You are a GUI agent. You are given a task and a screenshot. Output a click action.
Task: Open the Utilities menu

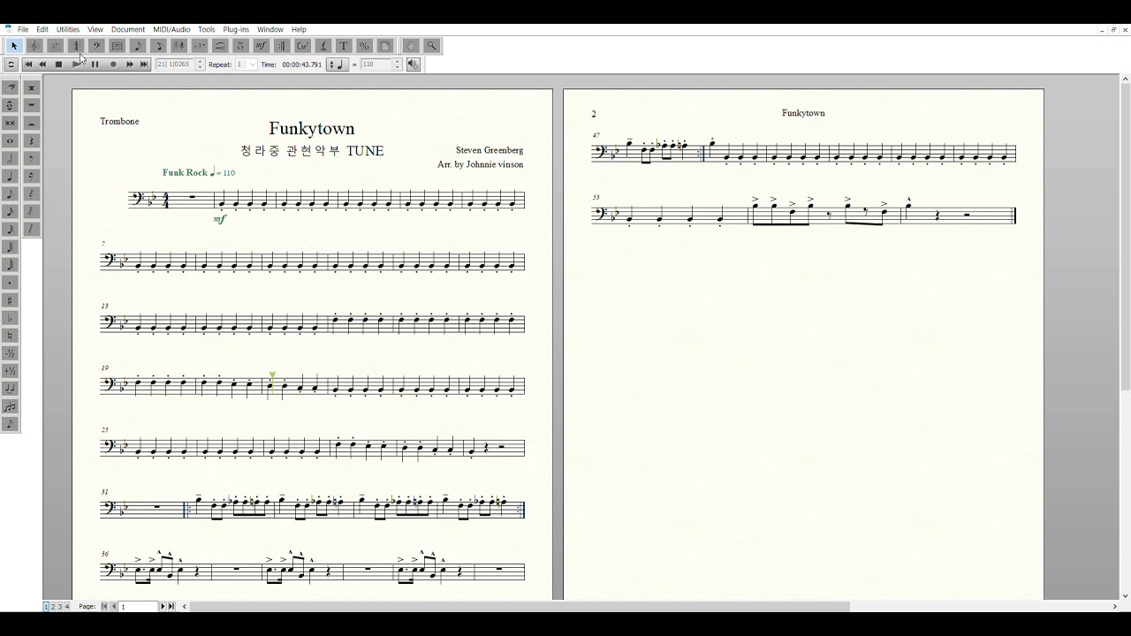pos(68,29)
